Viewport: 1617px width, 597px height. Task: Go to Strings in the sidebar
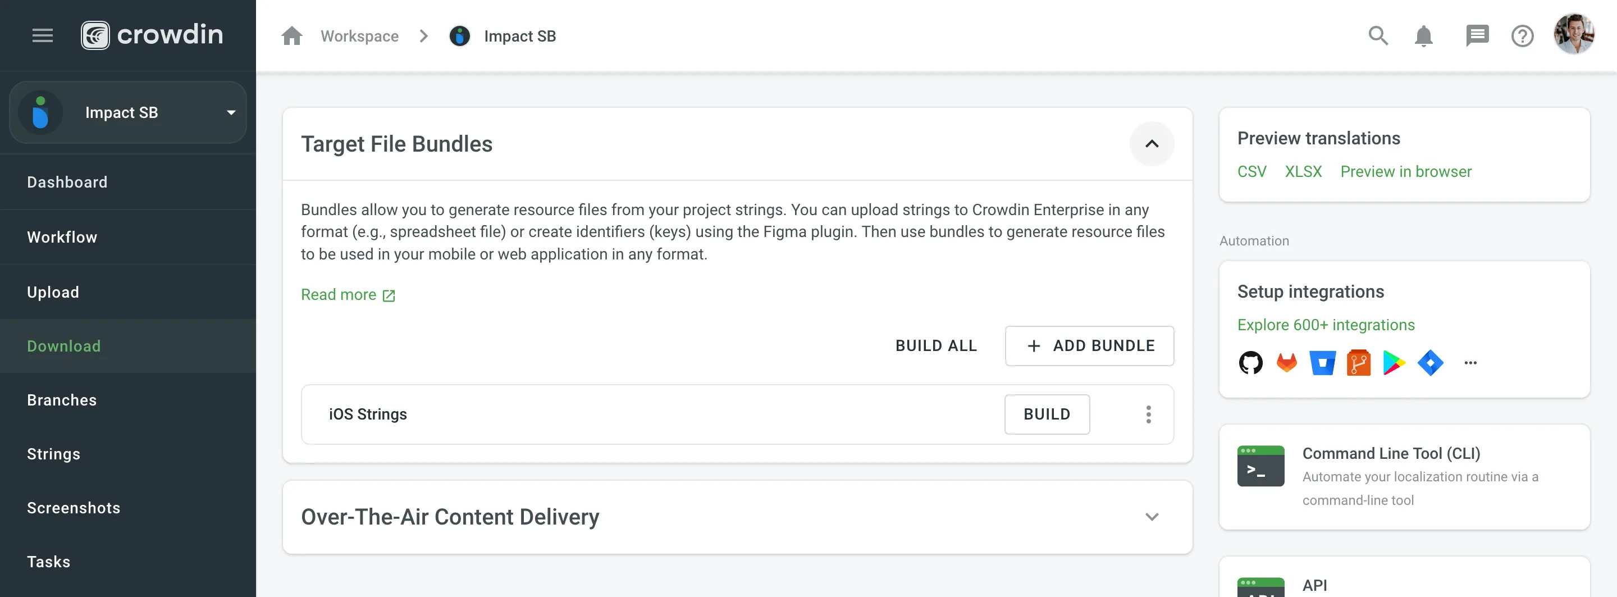(x=53, y=454)
